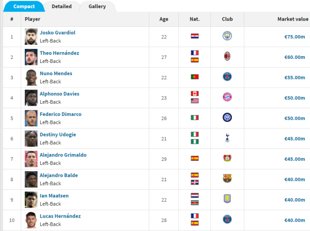310x231 pixels.
Task: Click the Bayer Leverkusen club crest
Action: [227, 158]
